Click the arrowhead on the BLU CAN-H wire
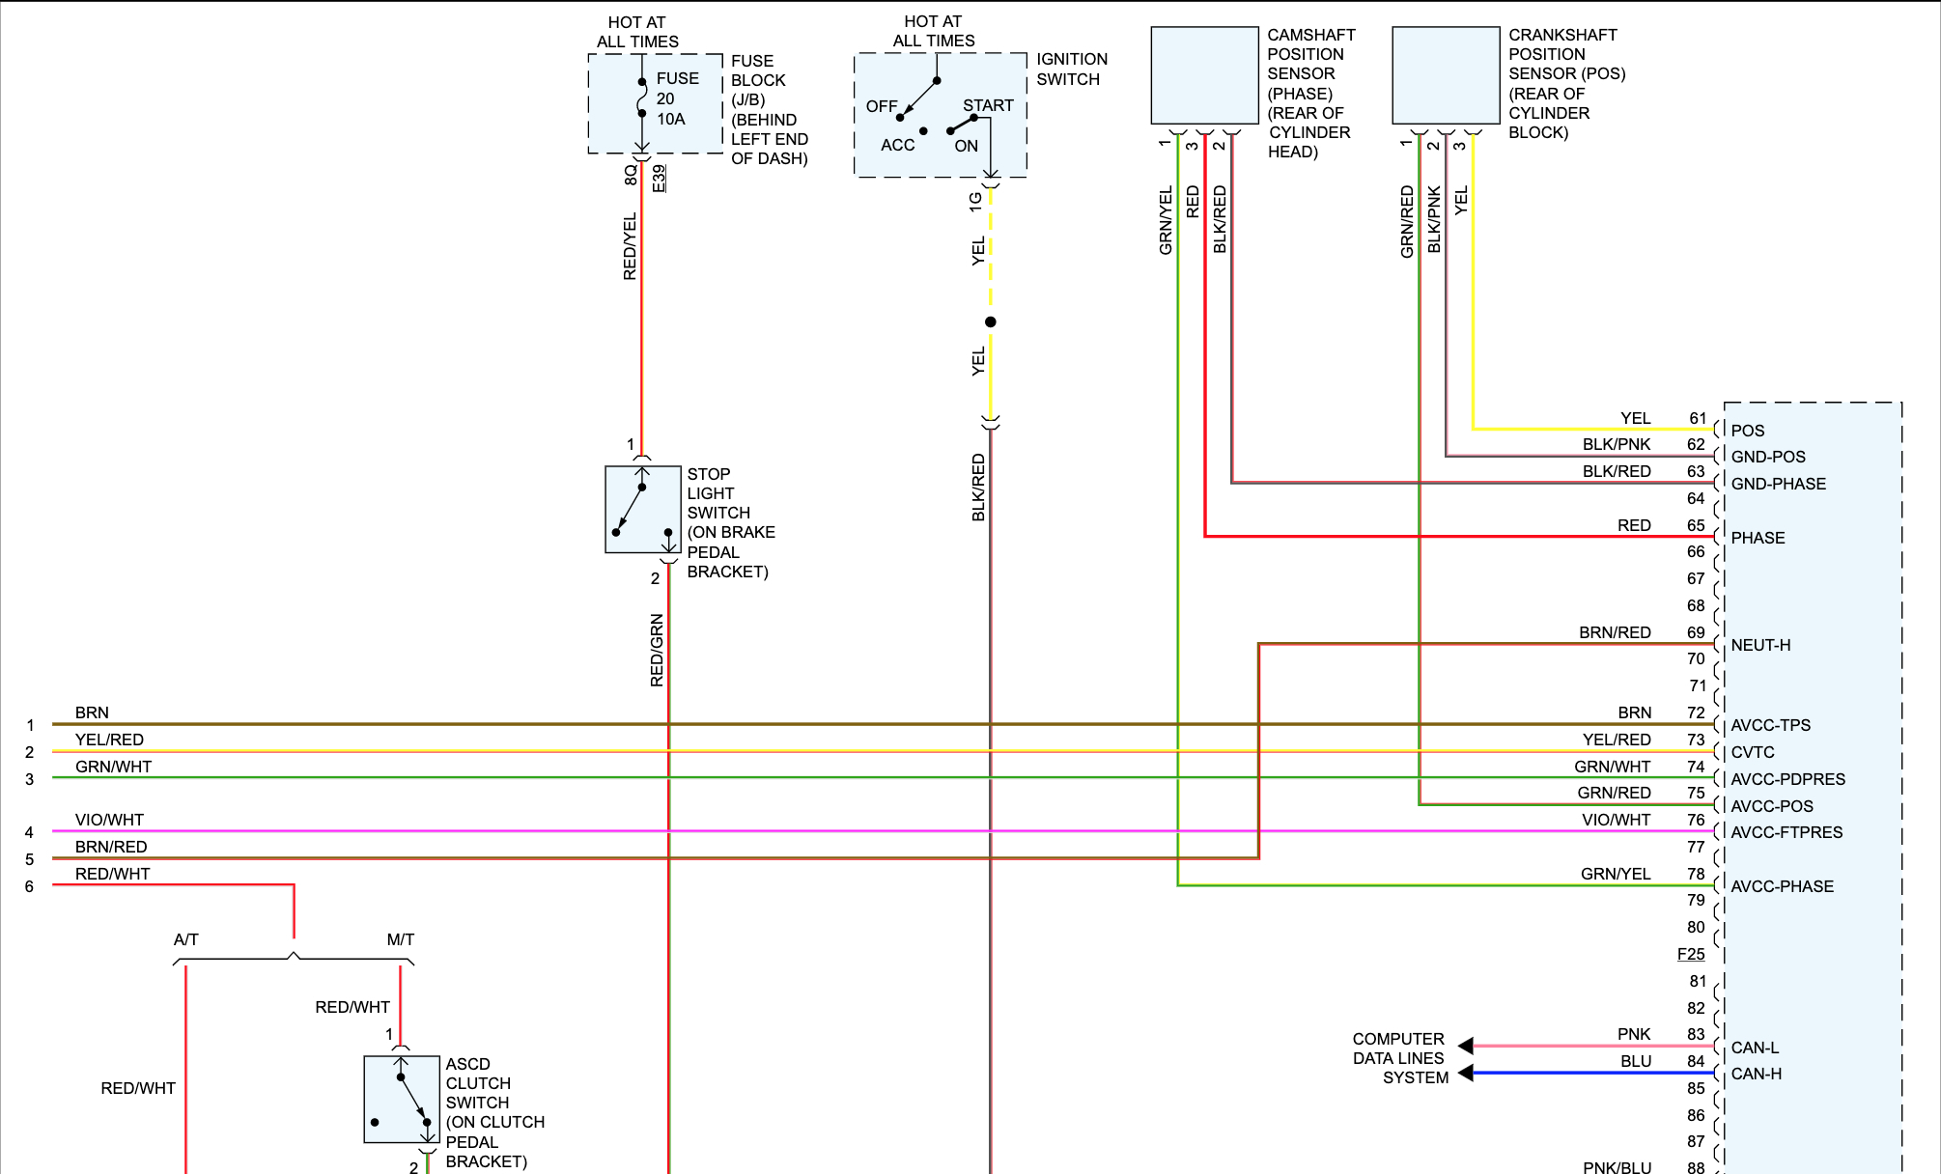Image resolution: width=1941 pixels, height=1174 pixels. pyautogui.click(x=1466, y=1073)
